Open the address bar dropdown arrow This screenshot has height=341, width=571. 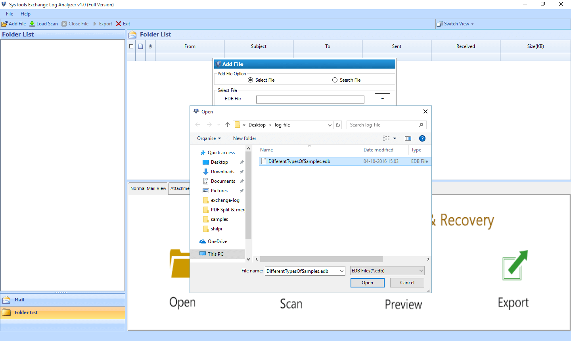point(330,125)
